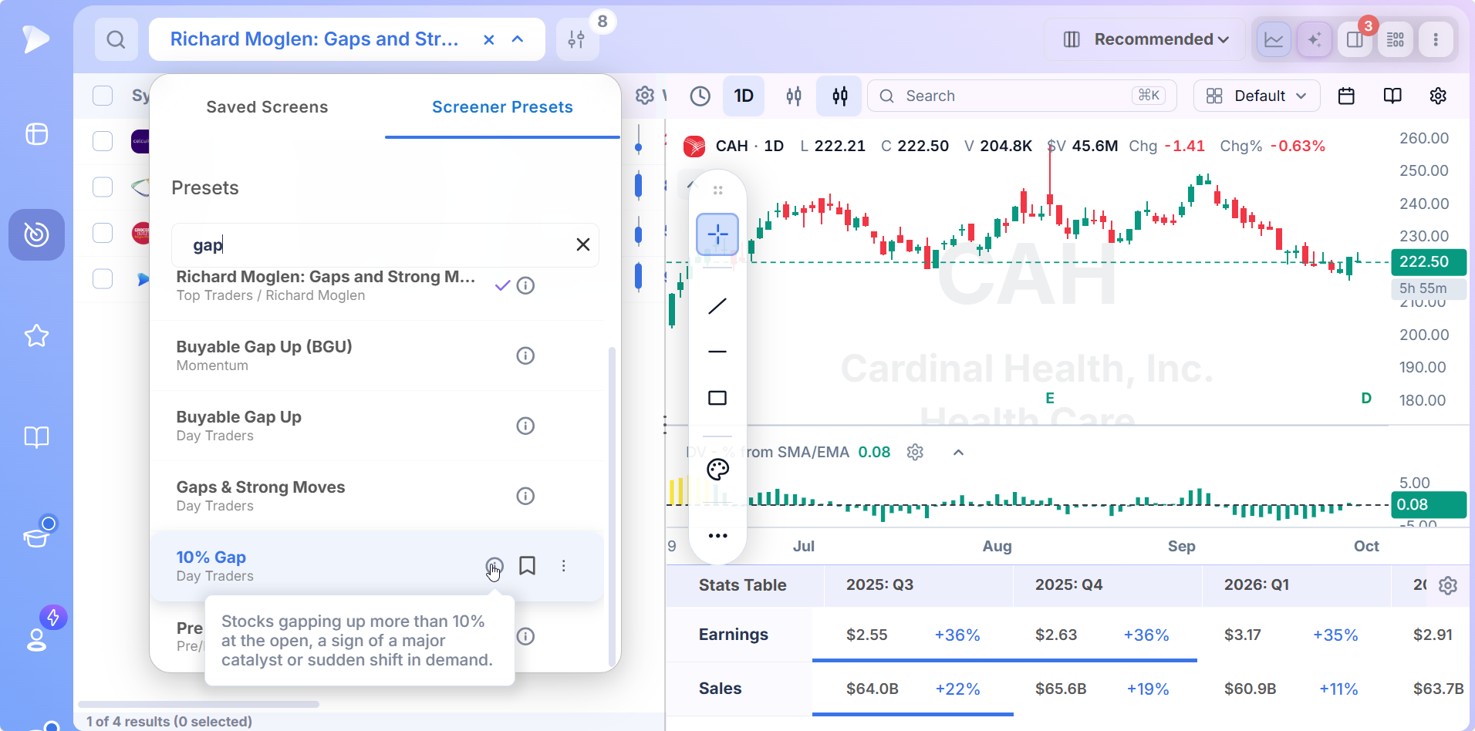The image size is (1475, 731).
Task: Select Gaps & Strong Moves preset
Action: pyautogui.click(x=376, y=496)
